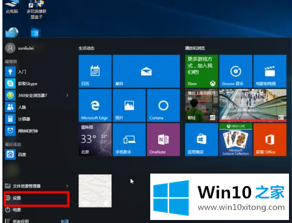This screenshot has height=223, width=292.
Task: Open the Finance news tile
Action: [x=202, y=105]
